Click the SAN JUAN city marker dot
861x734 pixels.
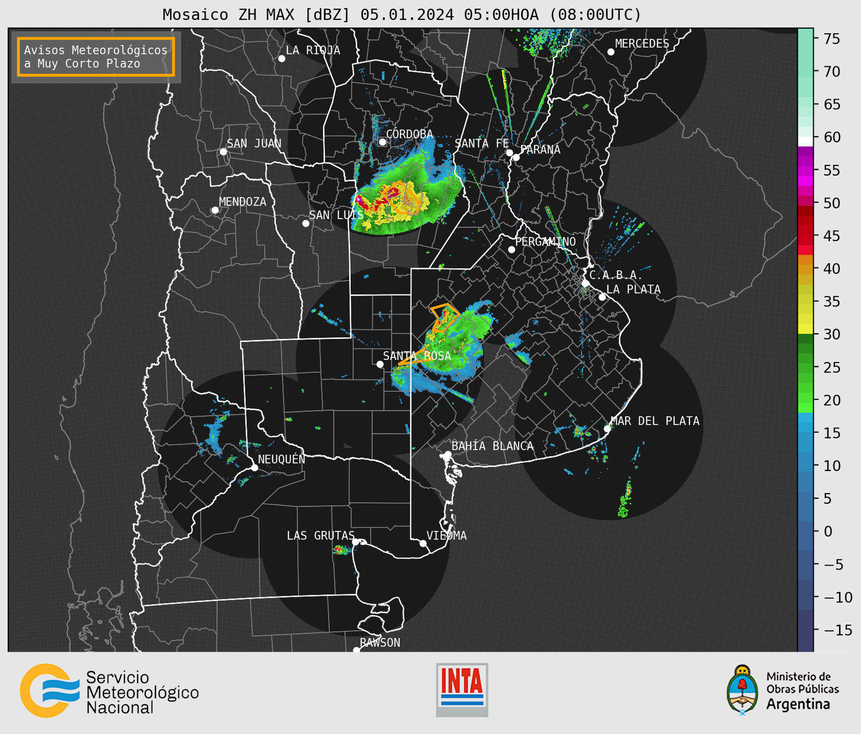[223, 152]
